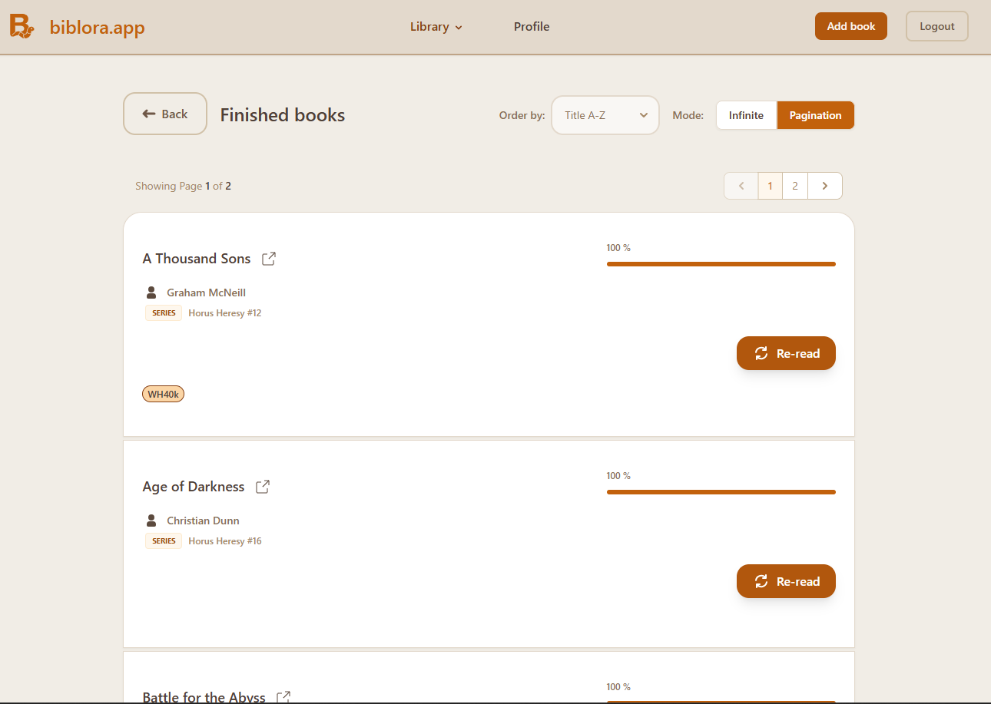Click the Christian Dunn author icon
This screenshot has width=991, height=704.
point(151,521)
